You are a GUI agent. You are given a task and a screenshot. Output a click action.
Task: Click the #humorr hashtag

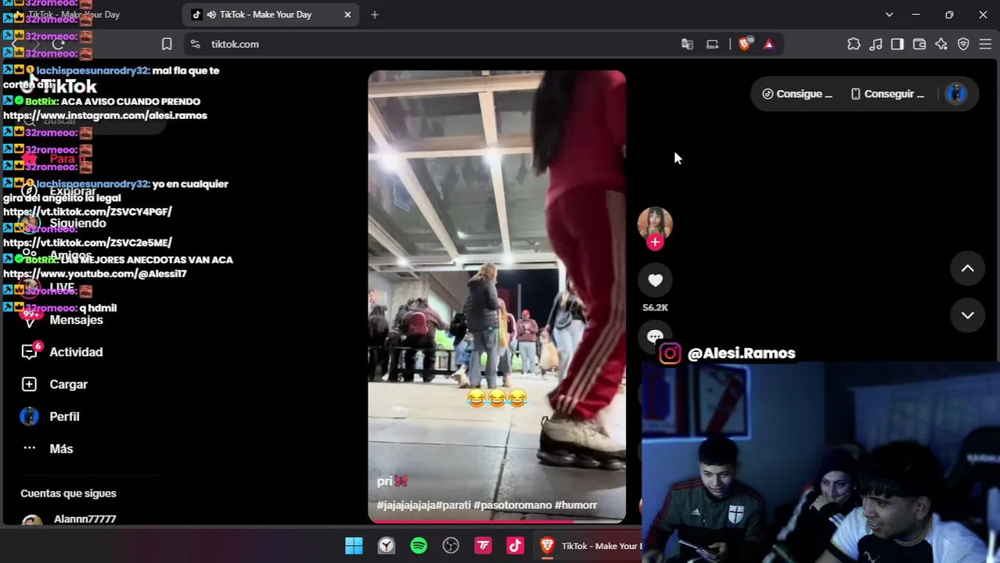576,505
